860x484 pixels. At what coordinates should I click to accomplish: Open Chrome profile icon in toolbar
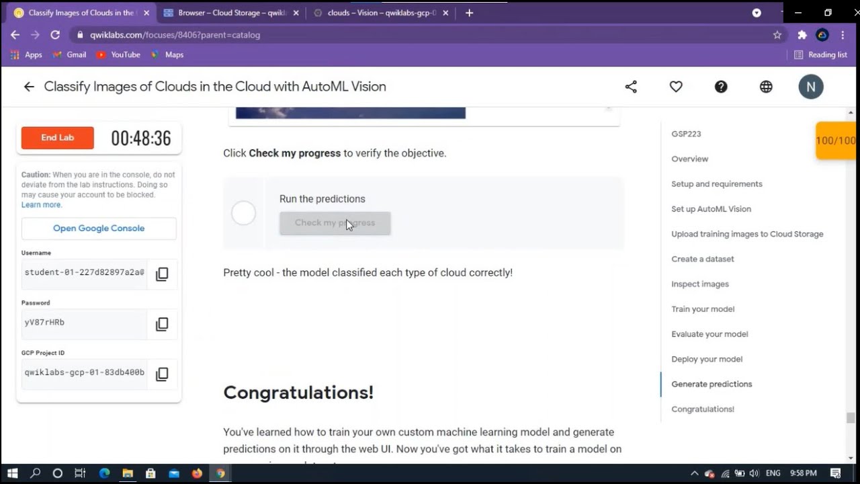point(822,35)
